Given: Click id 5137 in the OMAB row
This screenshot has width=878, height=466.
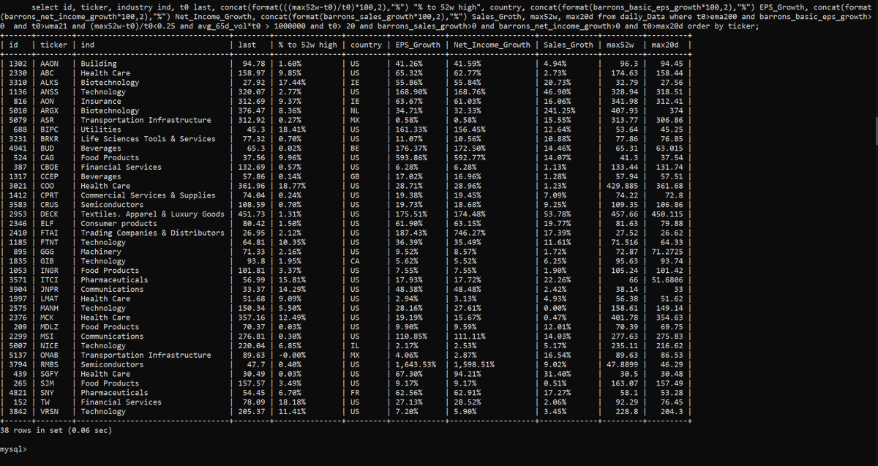Looking at the screenshot, I should point(18,355).
